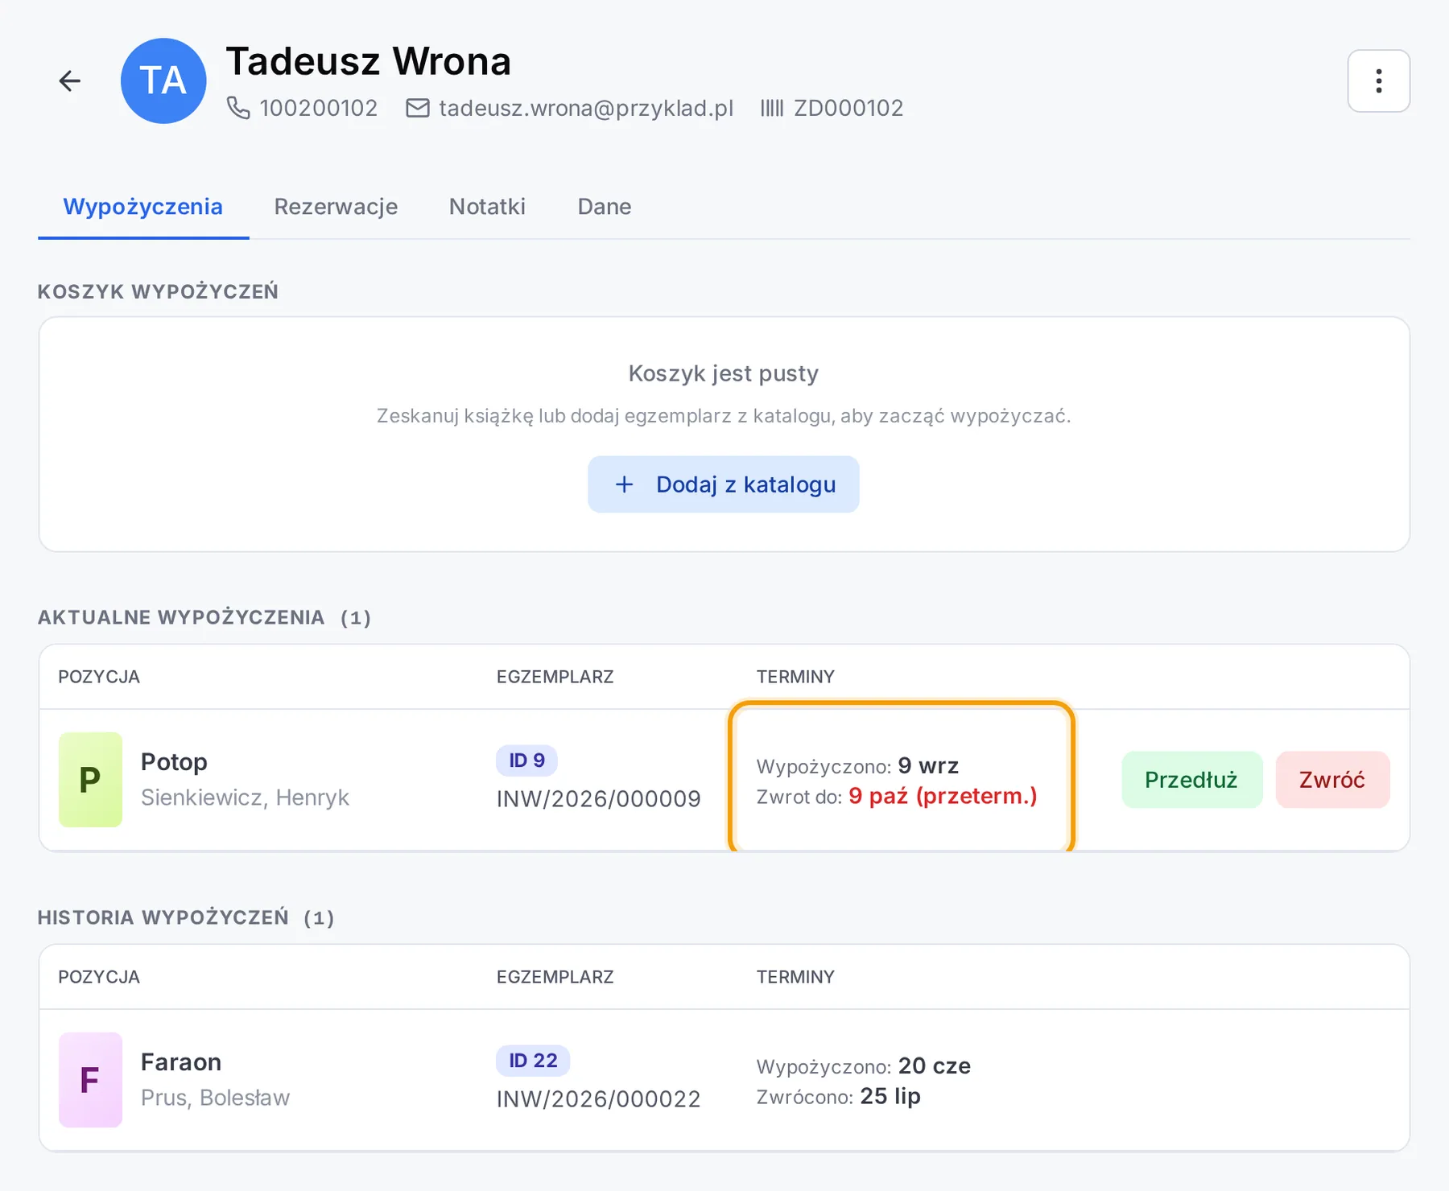
Task: Click the envelope email icon
Action: click(417, 108)
